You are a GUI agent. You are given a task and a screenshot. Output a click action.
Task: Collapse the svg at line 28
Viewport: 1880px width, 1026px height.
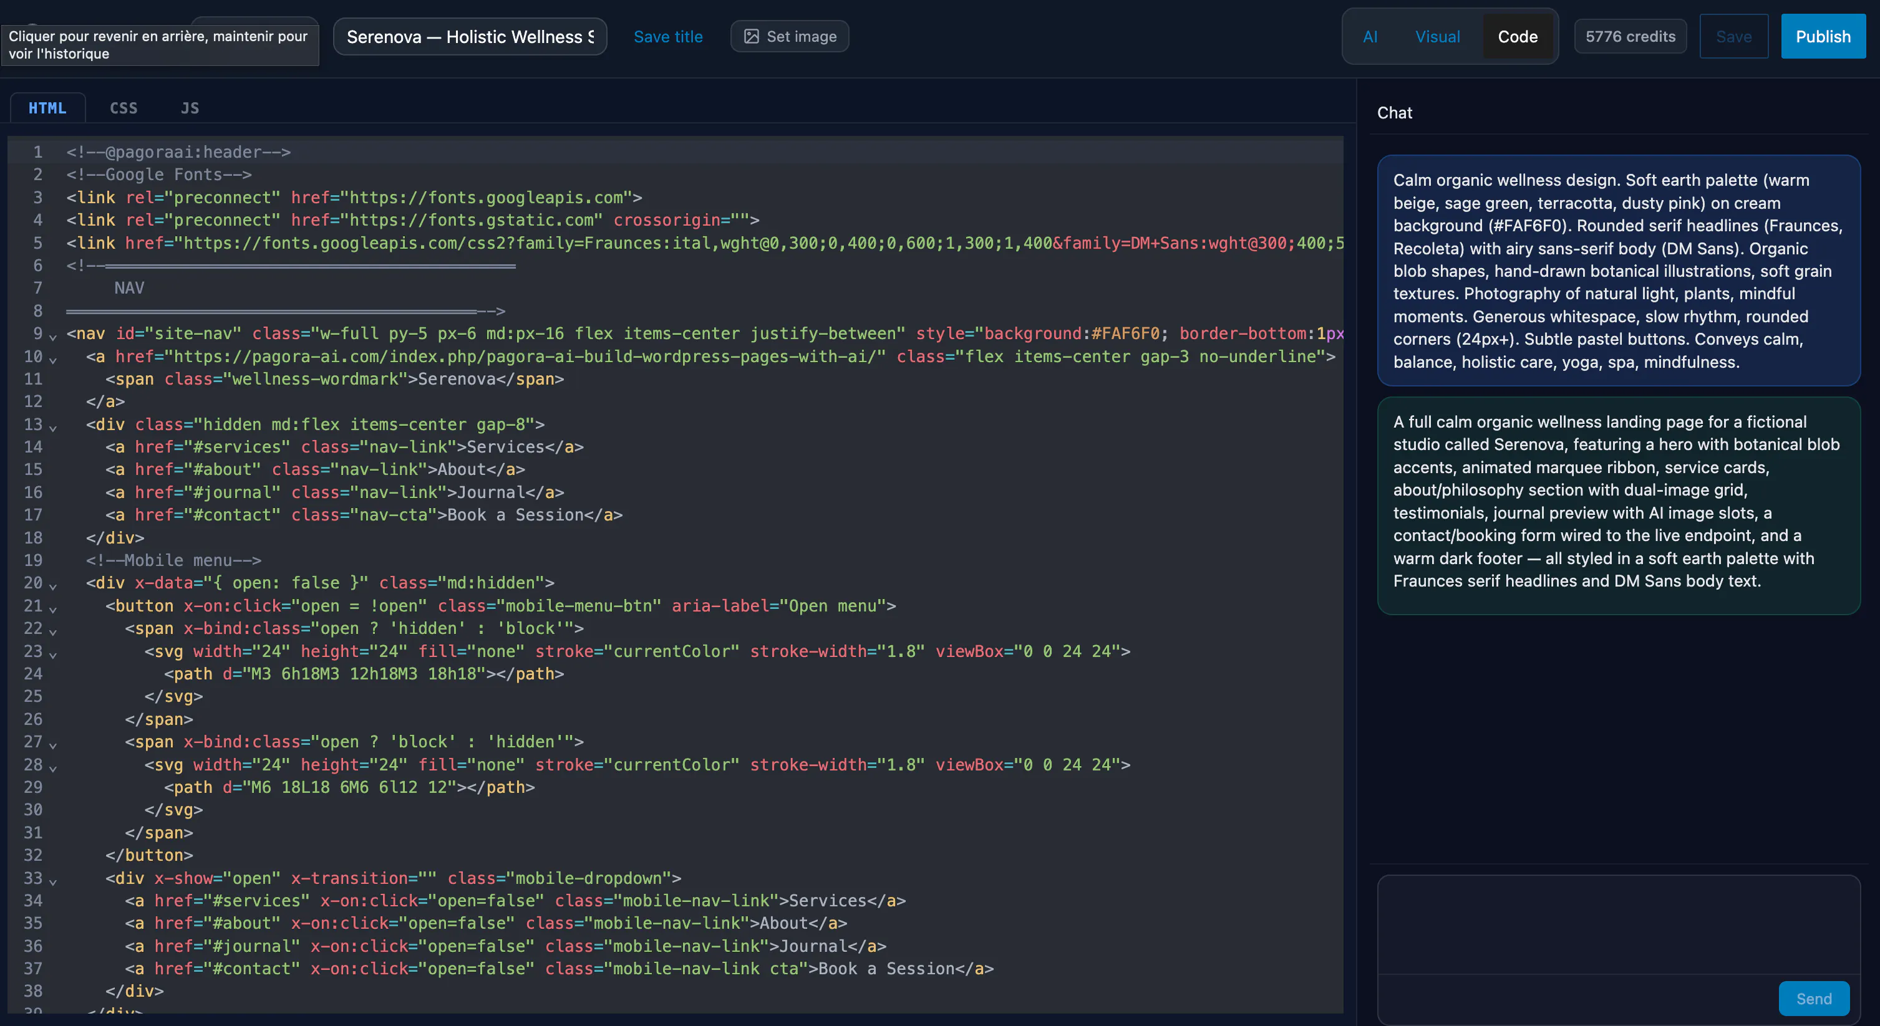(x=53, y=767)
